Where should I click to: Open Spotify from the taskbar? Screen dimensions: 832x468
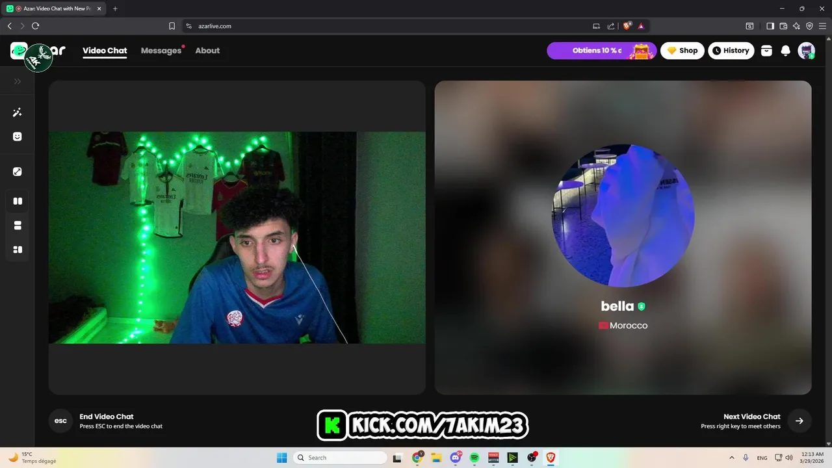point(474,458)
